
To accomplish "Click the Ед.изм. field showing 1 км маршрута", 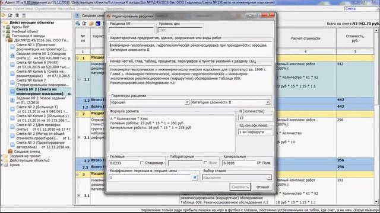I will pos(255,132).
